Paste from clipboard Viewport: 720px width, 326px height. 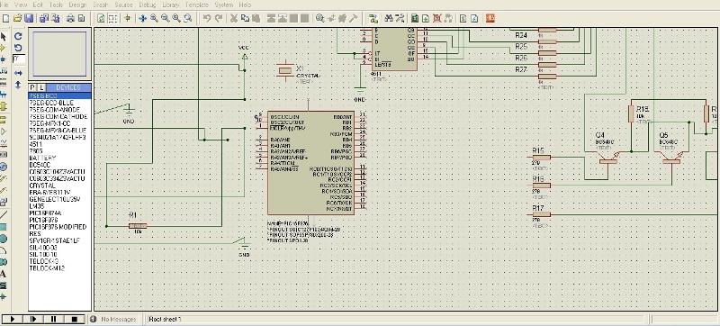256,18
